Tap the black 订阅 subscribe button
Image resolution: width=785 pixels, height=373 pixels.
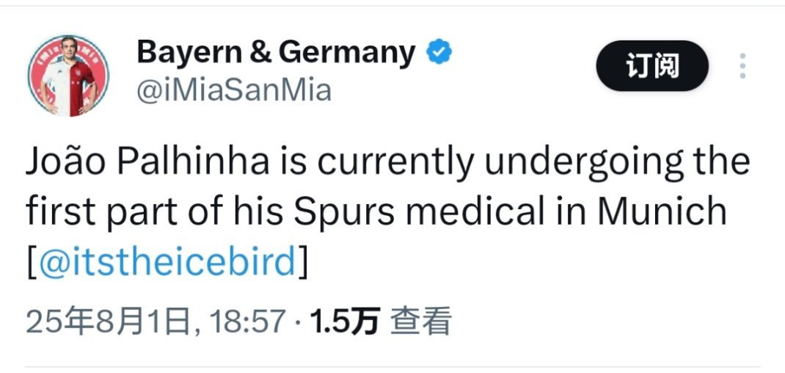pos(652,65)
